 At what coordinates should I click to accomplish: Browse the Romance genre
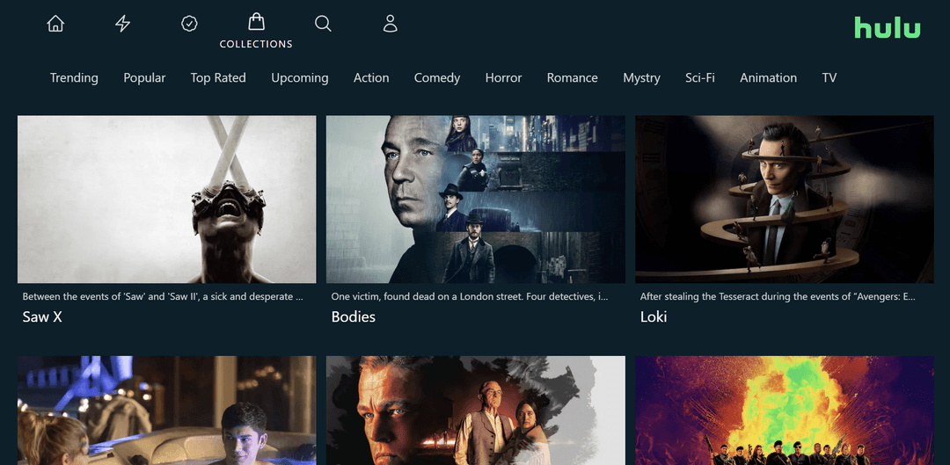coord(572,77)
